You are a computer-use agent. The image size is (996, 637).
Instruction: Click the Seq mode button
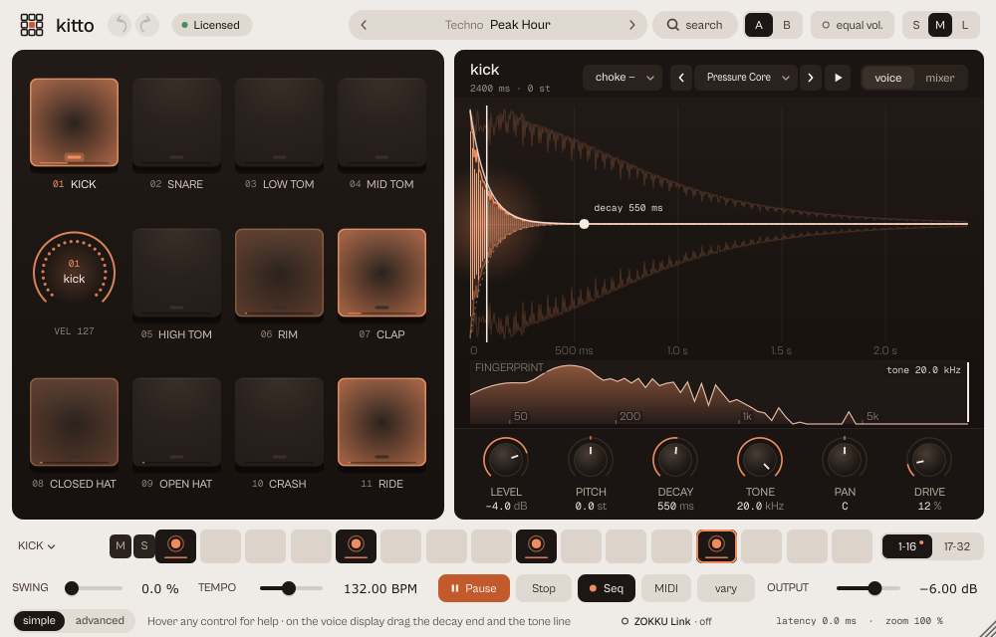click(x=606, y=588)
